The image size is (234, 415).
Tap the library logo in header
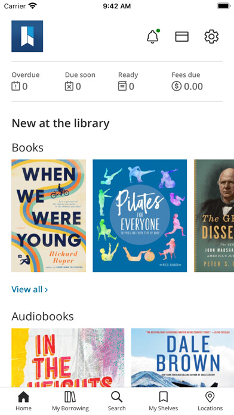[x=27, y=36]
